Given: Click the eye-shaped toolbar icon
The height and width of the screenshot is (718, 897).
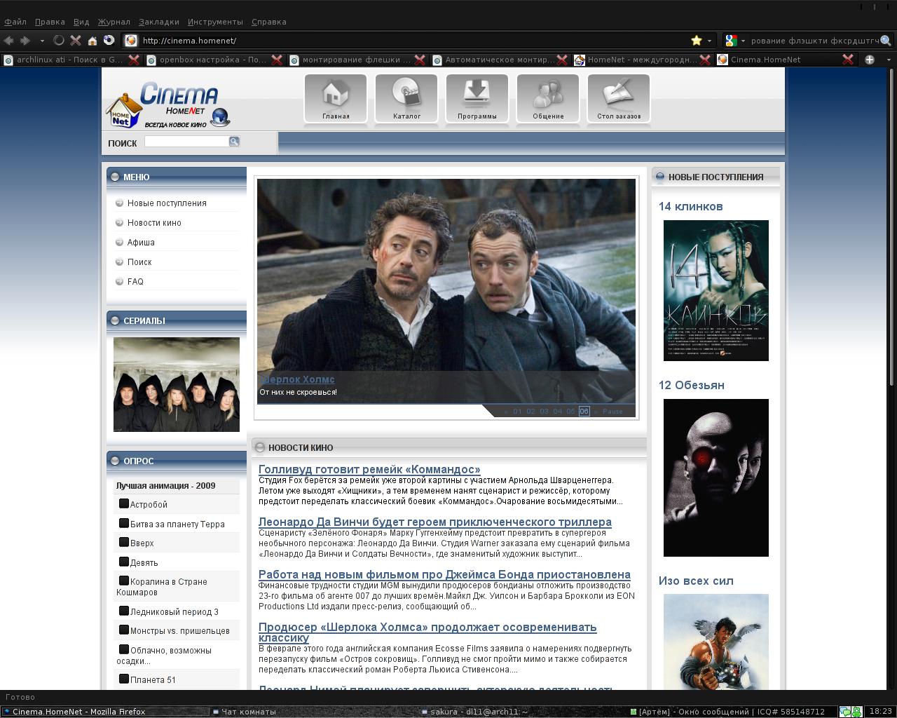Looking at the screenshot, I should point(109,40).
